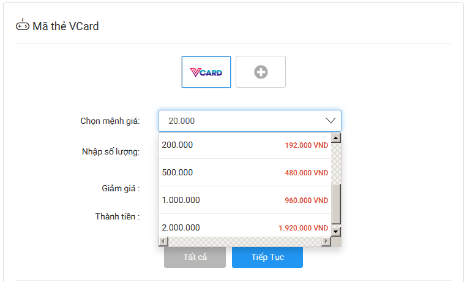Viewport: 467px width, 282px height.
Task: Click the game controller icon in heading
Action: pos(22,25)
